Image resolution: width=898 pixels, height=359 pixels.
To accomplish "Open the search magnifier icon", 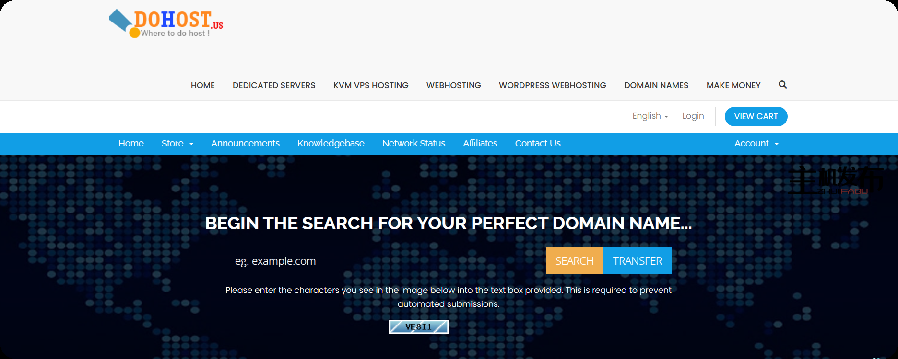I will [x=782, y=85].
